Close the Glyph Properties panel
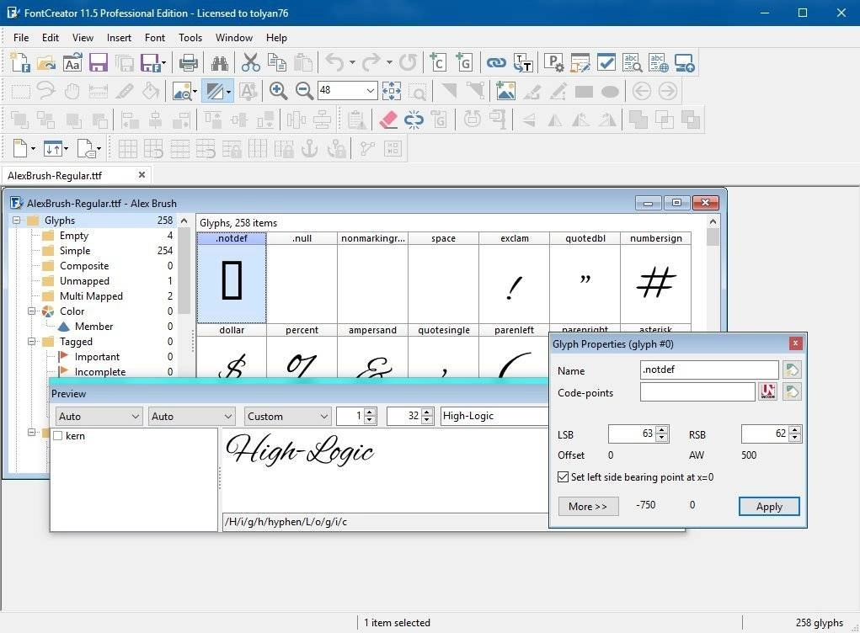860x633 pixels. [x=795, y=343]
